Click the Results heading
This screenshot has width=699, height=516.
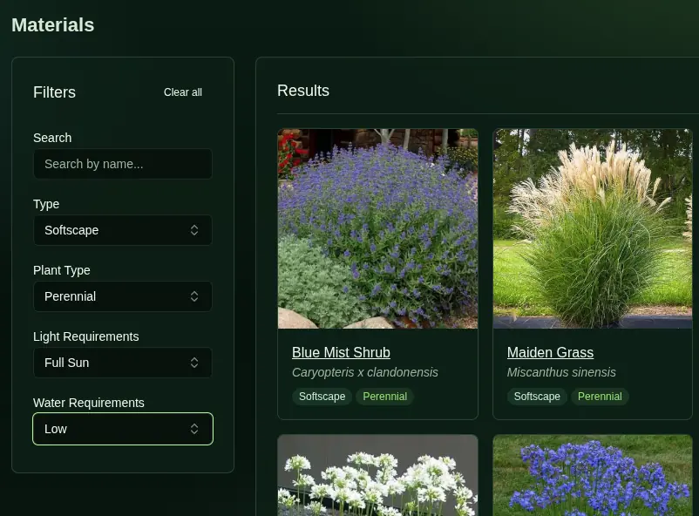point(303,91)
